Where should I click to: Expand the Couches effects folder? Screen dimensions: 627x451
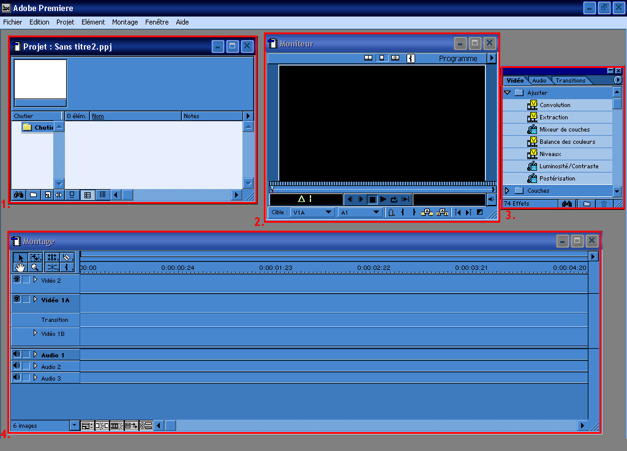507,190
